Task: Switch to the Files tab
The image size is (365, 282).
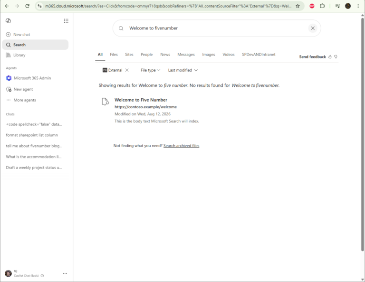Action: (114, 55)
